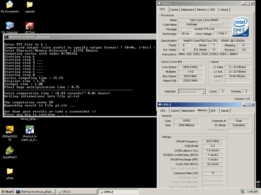Close the lower CPU-Z window
Image resolution: width=261 pixels, height=195 pixels.
tap(253, 105)
